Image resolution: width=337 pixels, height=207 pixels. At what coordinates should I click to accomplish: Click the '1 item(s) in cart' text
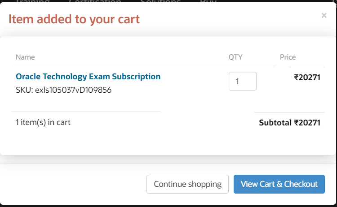[x=43, y=122]
